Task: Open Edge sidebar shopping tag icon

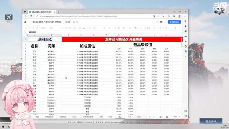Action: [x=185, y=31]
